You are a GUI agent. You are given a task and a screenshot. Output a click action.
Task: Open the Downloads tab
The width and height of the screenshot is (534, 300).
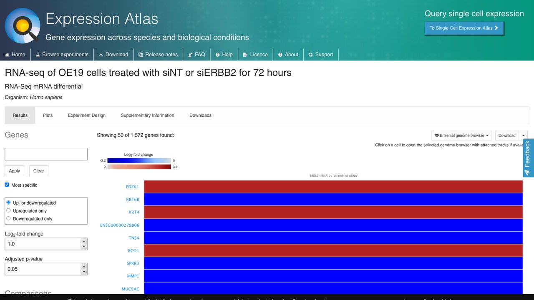coord(200,115)
